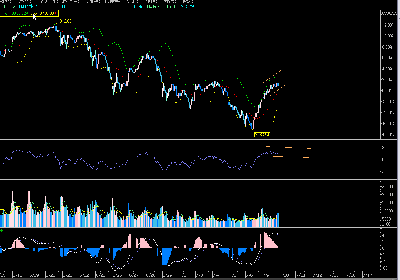Click the 10.00% mark on the price axis
The height and width of the screenshot is (280, 400).
pos(388,36)
